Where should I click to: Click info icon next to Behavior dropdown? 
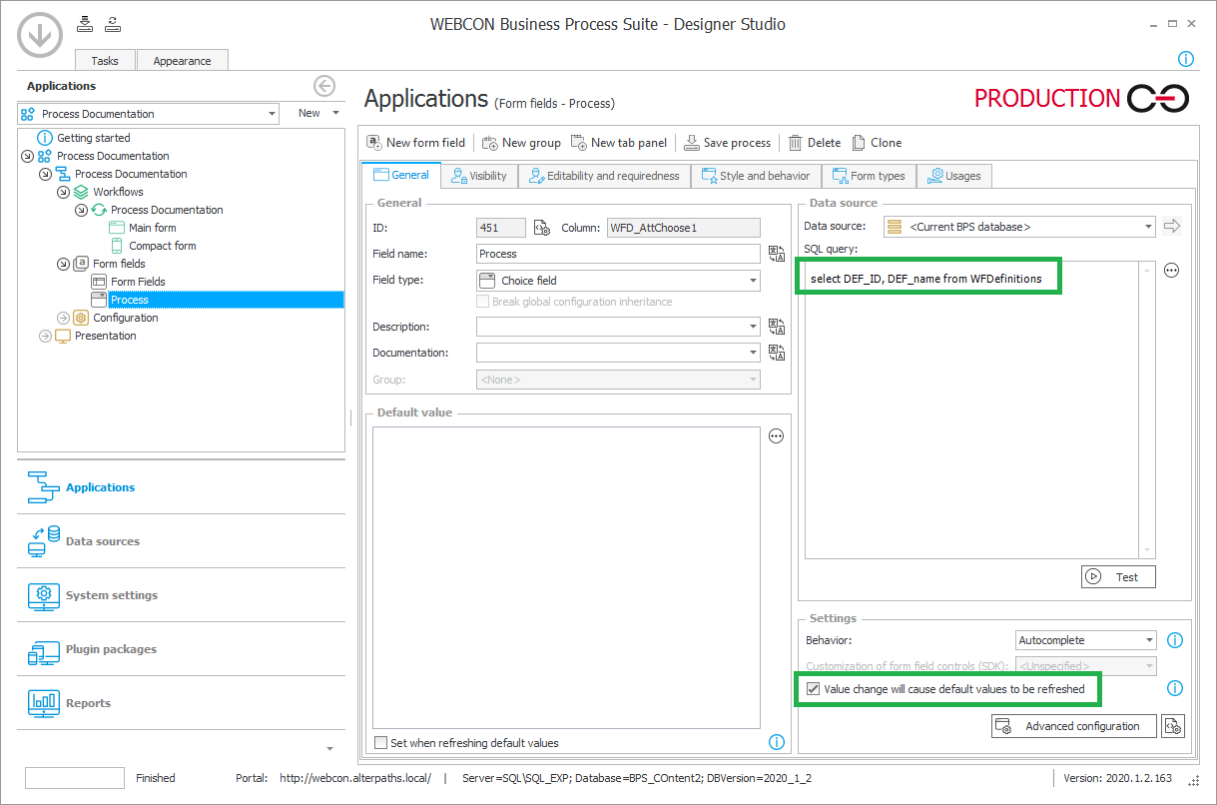[1175, 640]
